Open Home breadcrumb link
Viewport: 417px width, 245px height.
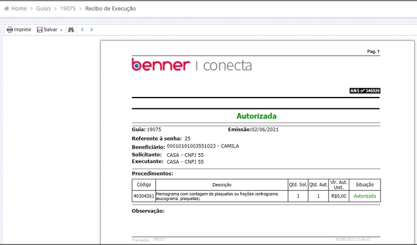click(19, 9)
